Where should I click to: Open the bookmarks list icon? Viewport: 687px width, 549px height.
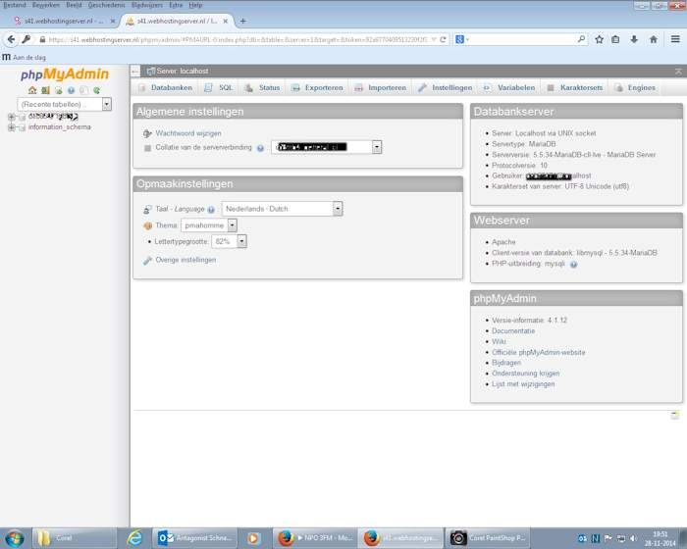click(615, 39)
